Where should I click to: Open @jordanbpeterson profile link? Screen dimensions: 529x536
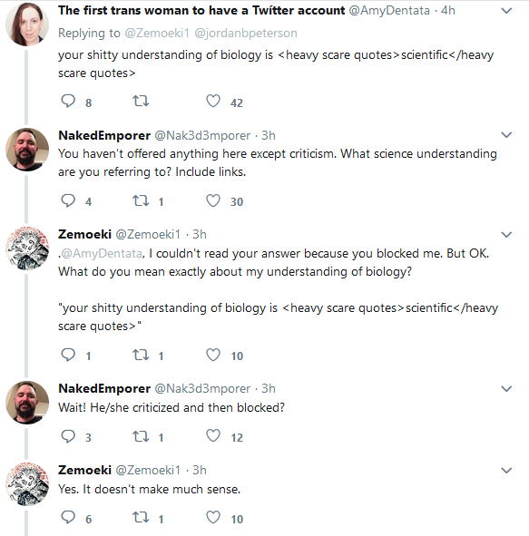click(x=246, y=34)
